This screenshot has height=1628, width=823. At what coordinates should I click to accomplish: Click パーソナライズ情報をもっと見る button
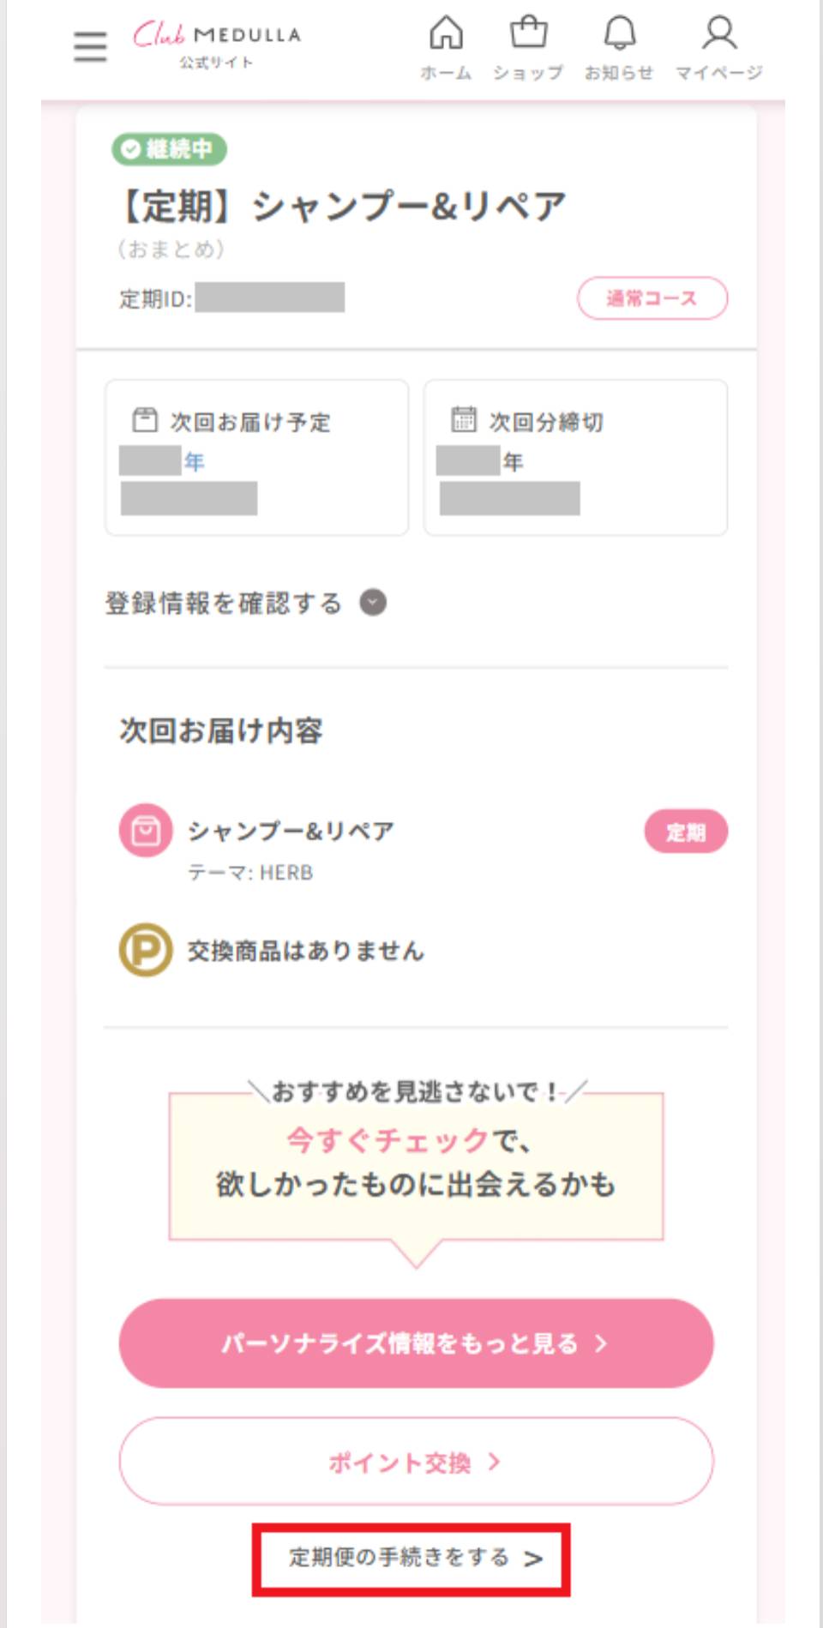[x=415, y=1343]
